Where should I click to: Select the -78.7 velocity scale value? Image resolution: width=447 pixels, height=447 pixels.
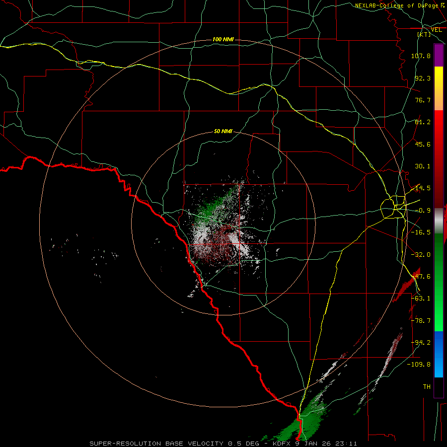point(421,321)
